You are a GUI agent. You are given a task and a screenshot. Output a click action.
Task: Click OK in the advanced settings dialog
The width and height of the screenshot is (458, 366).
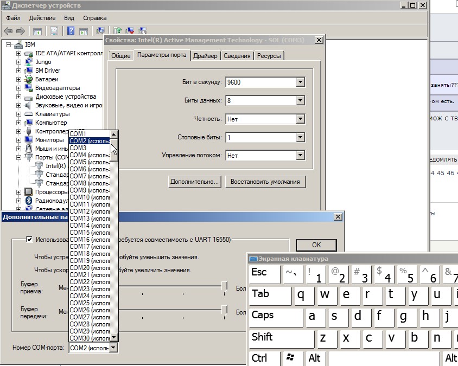(316, 245)
